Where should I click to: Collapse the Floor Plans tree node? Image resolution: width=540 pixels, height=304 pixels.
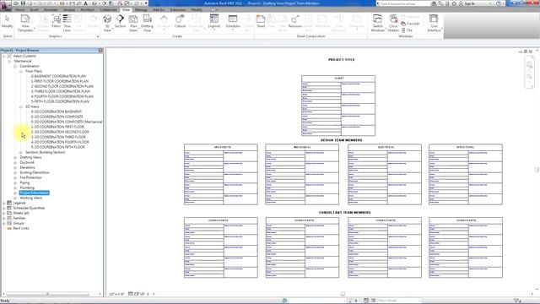click(20, 71)
